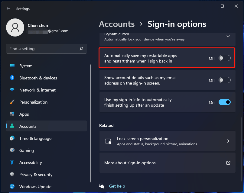The height and width of the screenshot is (193, 244).
Task: Go to Privacy & security section
Action: click(36, 175)
